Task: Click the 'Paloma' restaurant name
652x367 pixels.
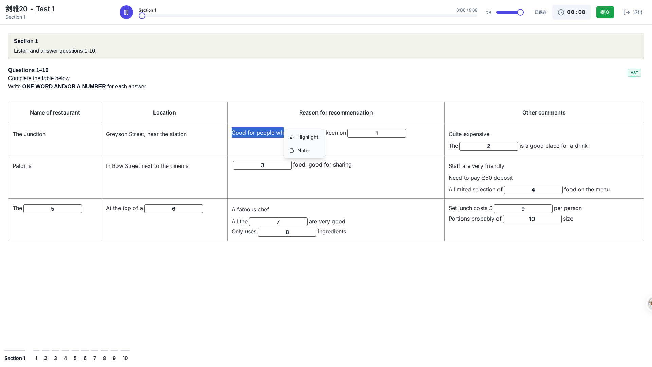Action: (22, 166)
